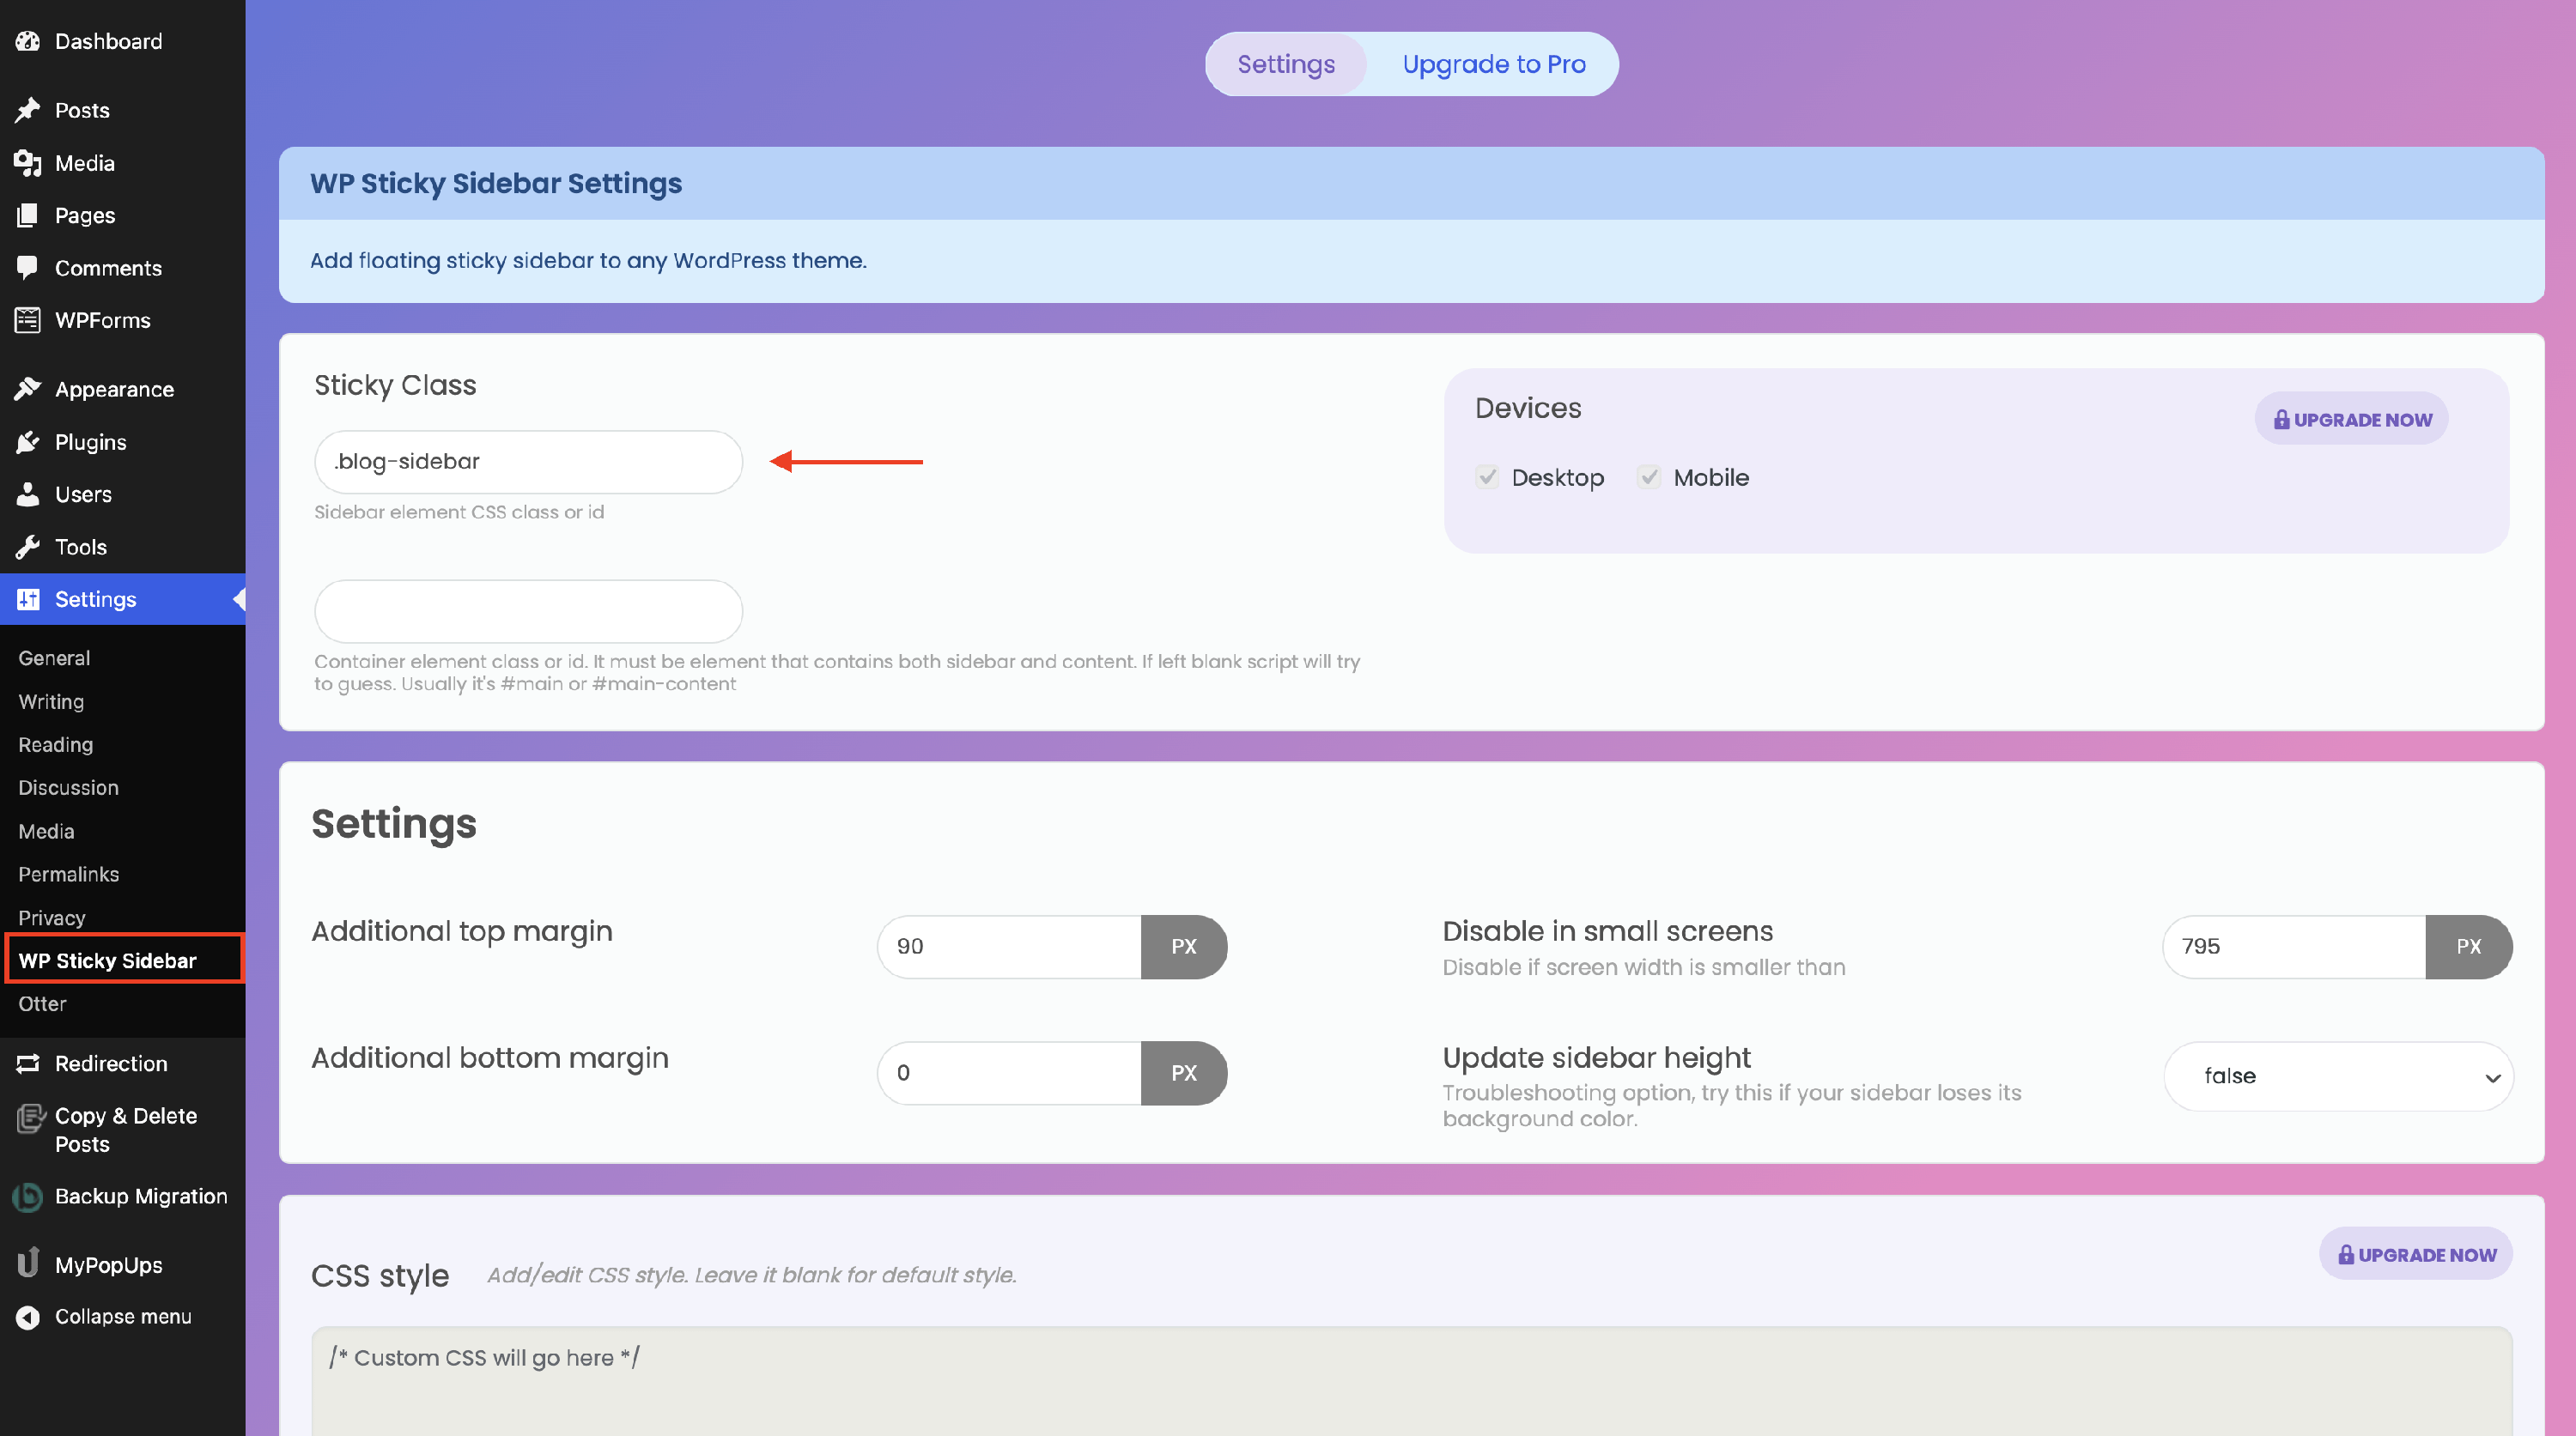Select the Settings tab at top

(1285, 64)
